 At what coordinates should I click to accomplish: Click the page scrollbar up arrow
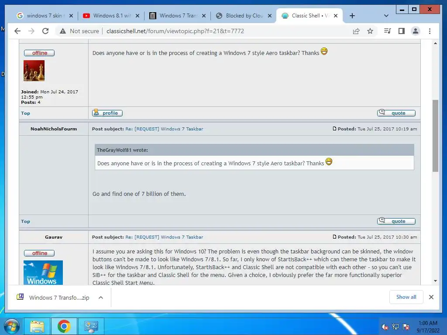click(x=435, y=43)
